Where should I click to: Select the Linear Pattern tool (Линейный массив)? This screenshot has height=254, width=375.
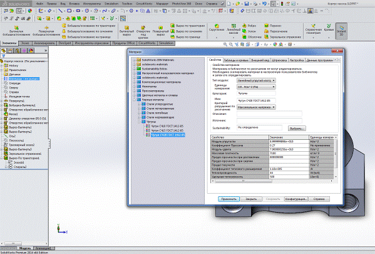click(234, 29)
